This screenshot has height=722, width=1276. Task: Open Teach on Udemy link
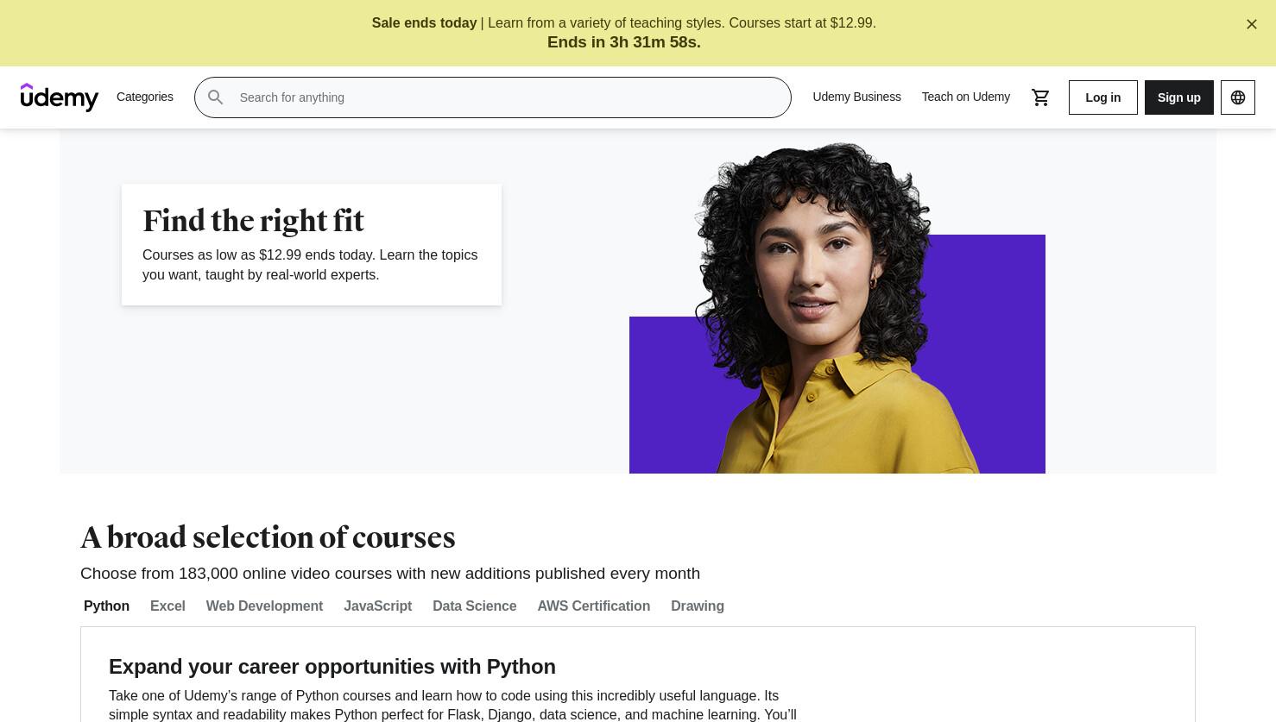tap(965, 97)
